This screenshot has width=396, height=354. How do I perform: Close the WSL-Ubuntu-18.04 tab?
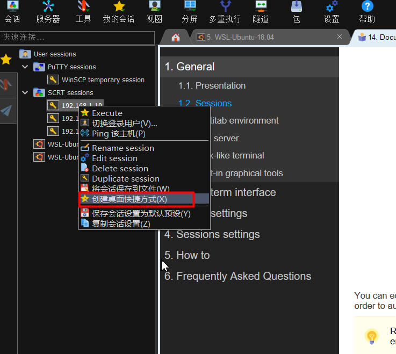pos(340,37)
